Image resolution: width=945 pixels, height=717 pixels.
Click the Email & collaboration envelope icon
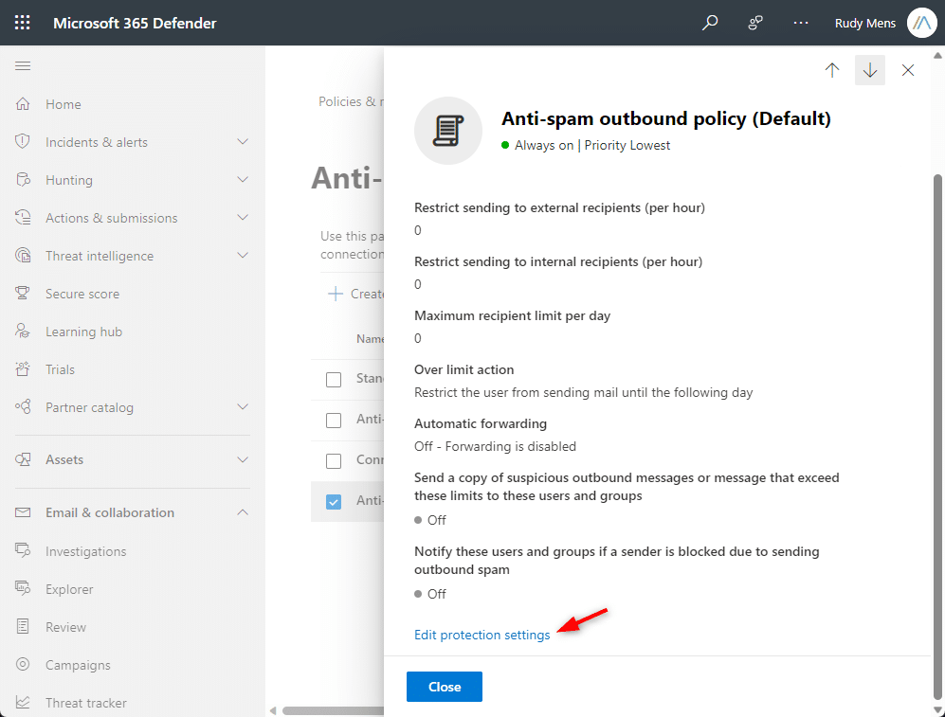click(23, 512)
